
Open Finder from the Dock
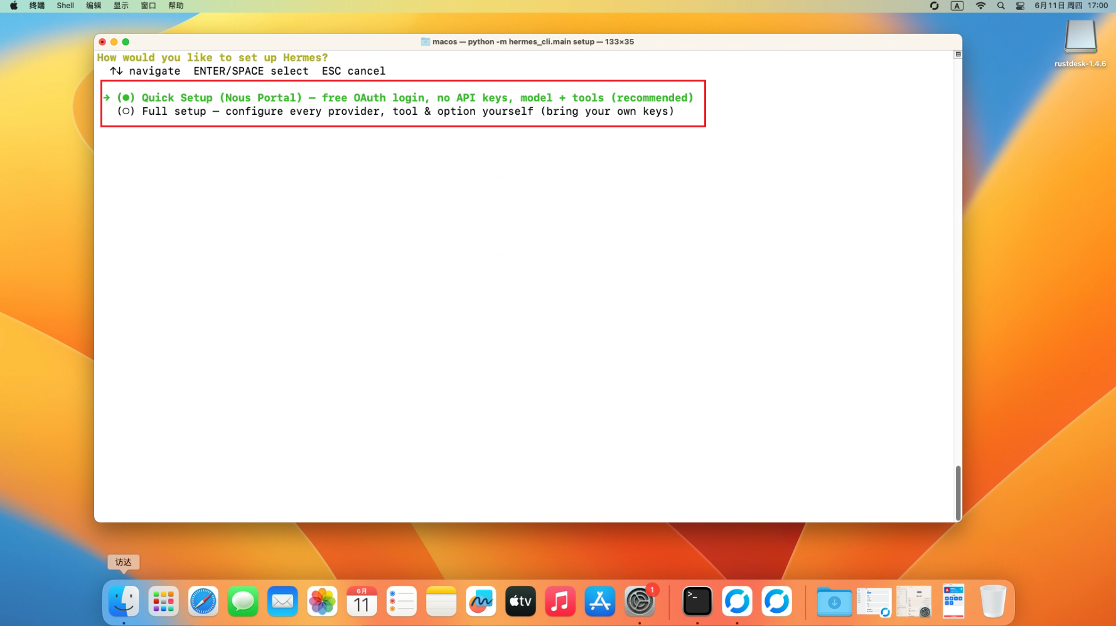click(x=124, y=602)
